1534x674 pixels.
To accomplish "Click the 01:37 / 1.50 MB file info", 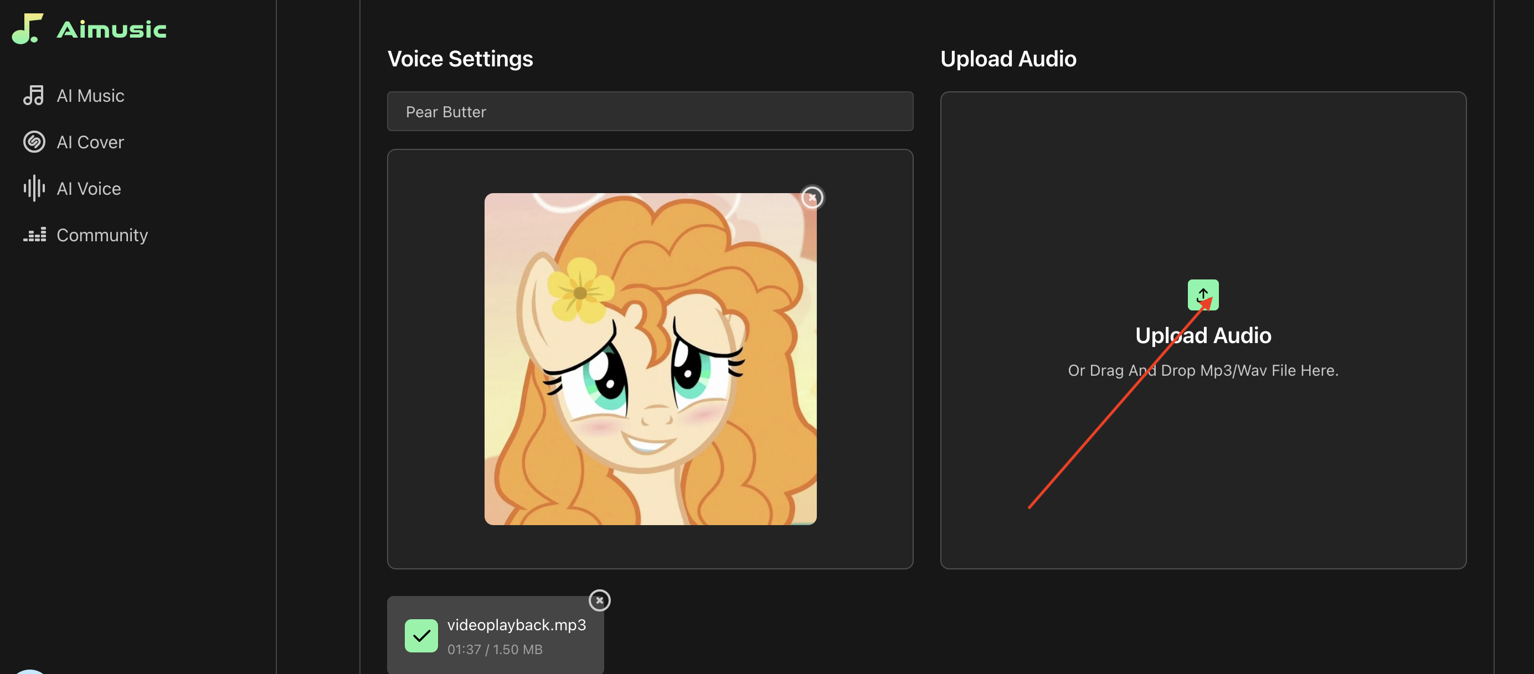I will point(495,650).
